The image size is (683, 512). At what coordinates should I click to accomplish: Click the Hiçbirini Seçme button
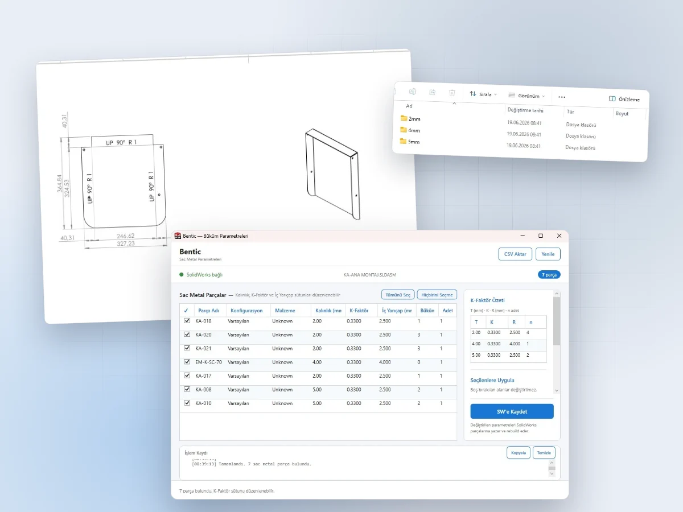437,295
